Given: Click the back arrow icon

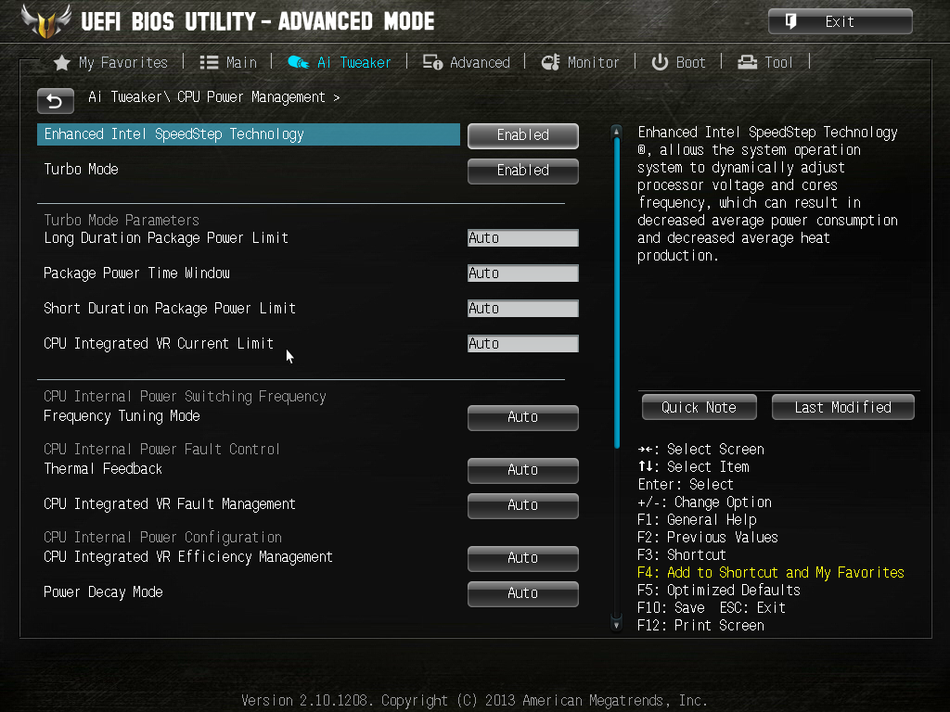Looking at the screenshot, I should coord(55,101).
